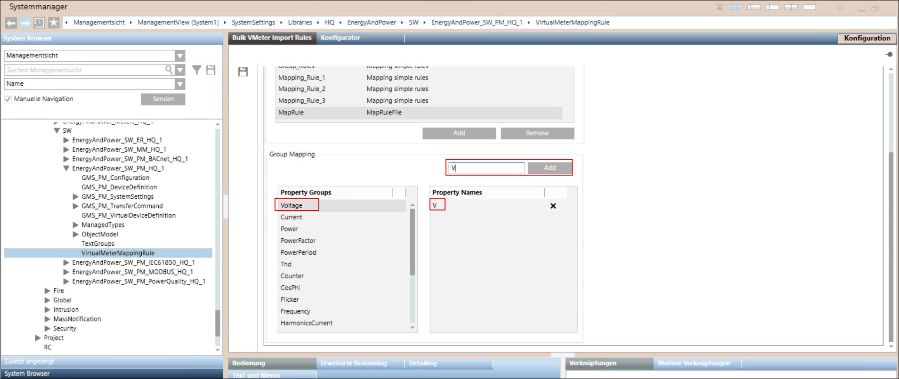Open the Name display mode dropdown
This screenshot has height=379, width=899.
coord(180,84)
